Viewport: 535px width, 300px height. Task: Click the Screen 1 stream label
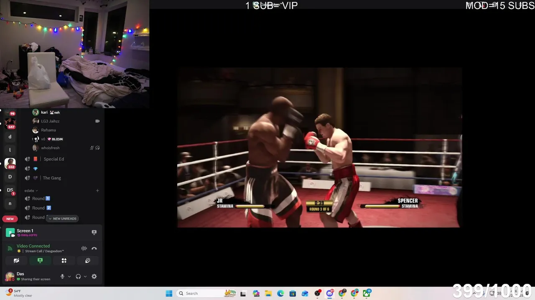coord(25,230)
